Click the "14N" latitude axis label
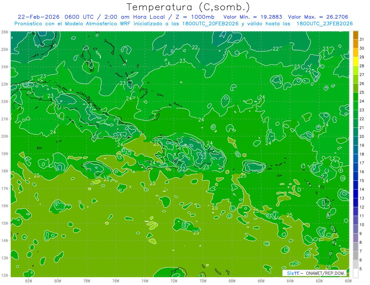The height and width of the screenshot is (285, 370). [x=4, y=240]
